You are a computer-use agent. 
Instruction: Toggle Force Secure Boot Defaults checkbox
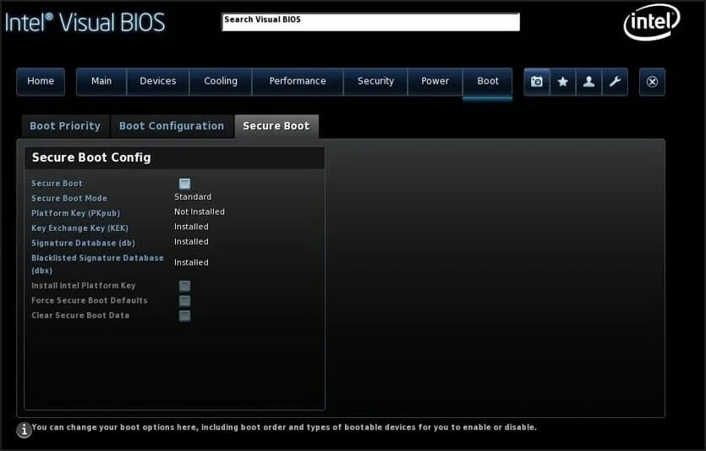coord(184,301)
